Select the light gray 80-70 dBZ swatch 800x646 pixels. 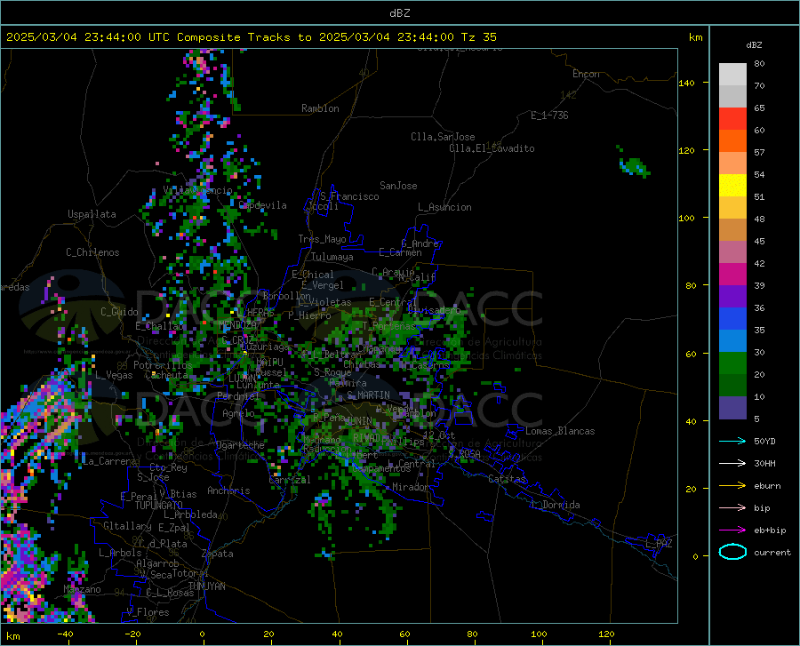[x=732, y=75]
